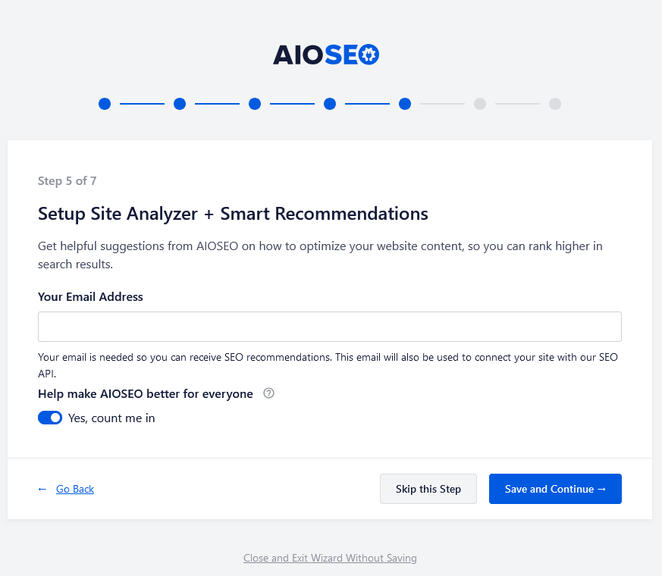Click the left arrow beside Go Back
The image size is (662, 576).
[x=42, y=489]
